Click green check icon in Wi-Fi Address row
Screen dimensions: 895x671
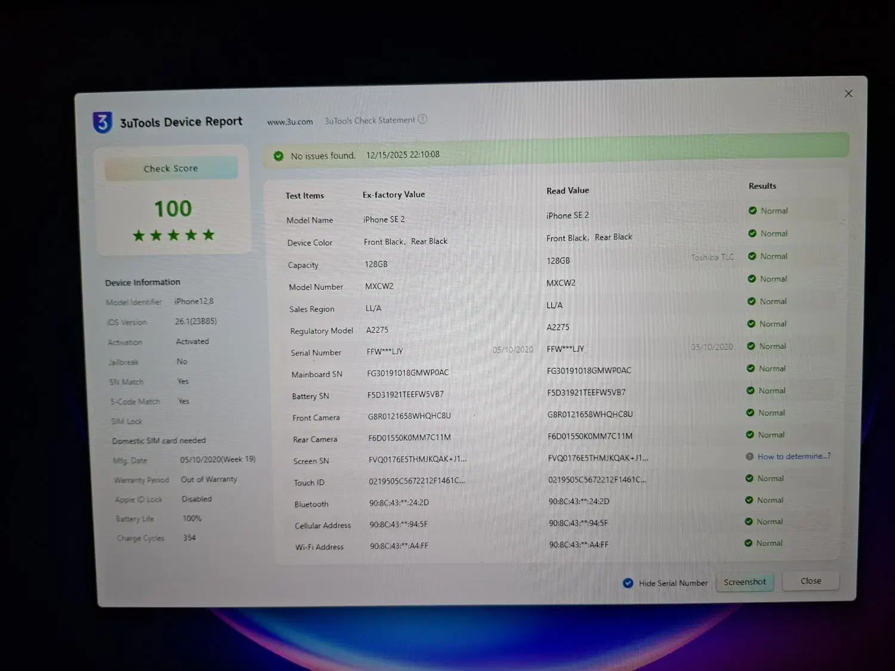(748, 543)
